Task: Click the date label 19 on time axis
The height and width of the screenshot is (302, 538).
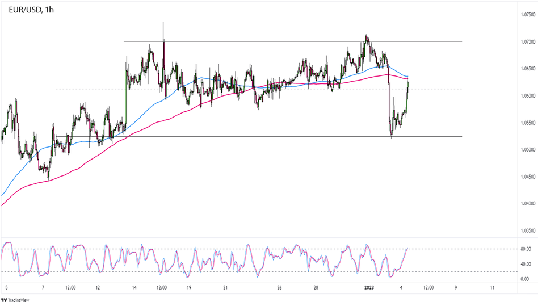Action: point(189,288)
